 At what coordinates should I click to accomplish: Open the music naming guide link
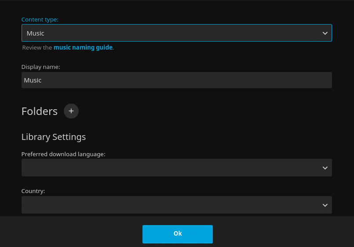coord(83,47)
